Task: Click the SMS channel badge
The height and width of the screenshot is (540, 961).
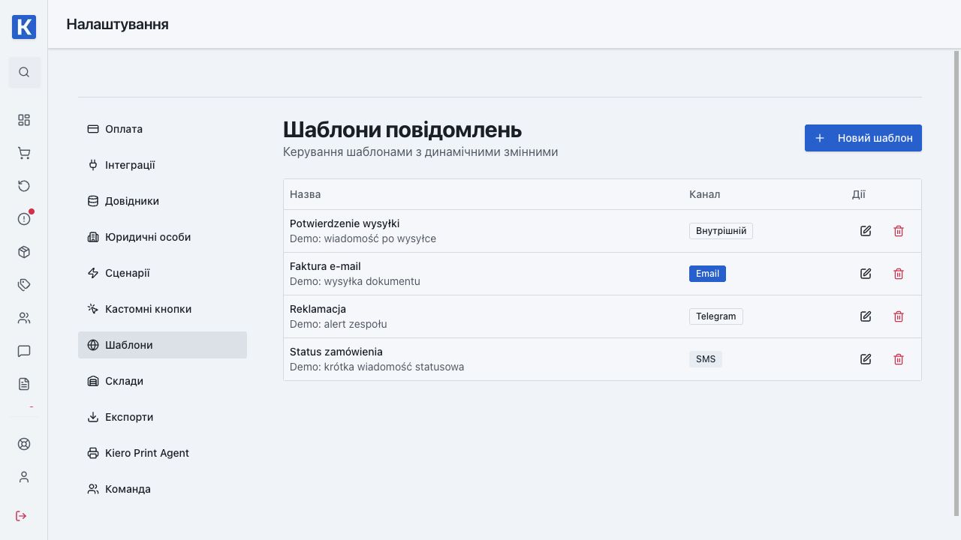Action: coord(706,359)
